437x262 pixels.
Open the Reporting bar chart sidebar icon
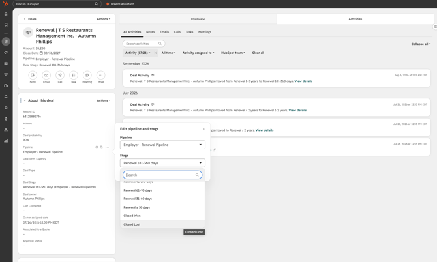click(6, 141)
